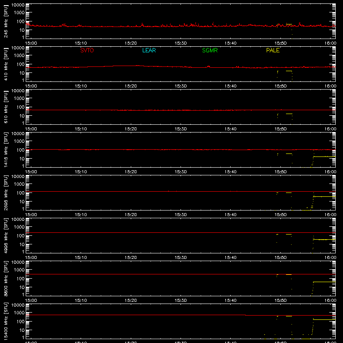Click 15:20 tick under the 4995 MHz panel
Image resolution: width=343 pixels, height=343 pixels.
[131, 258]
